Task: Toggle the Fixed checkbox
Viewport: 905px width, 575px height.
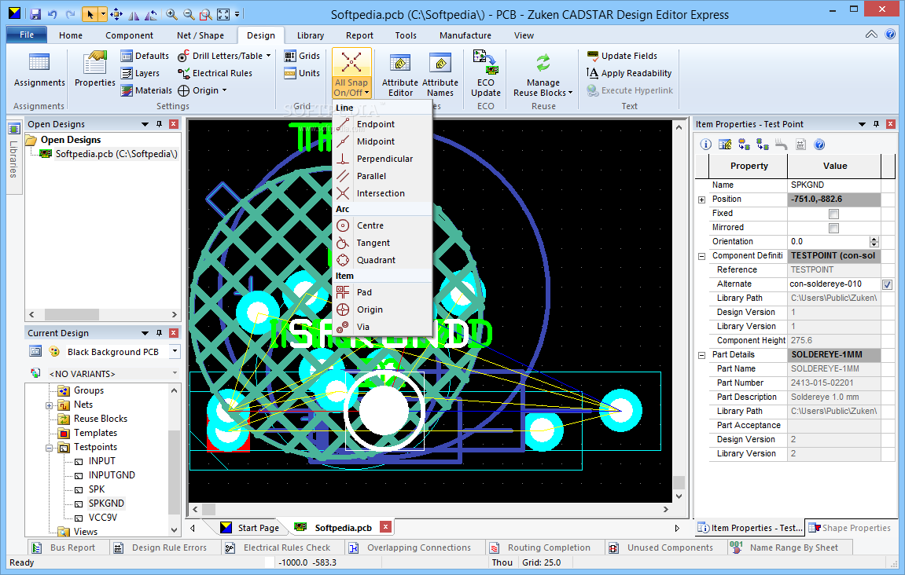Action: coord(833,214)
